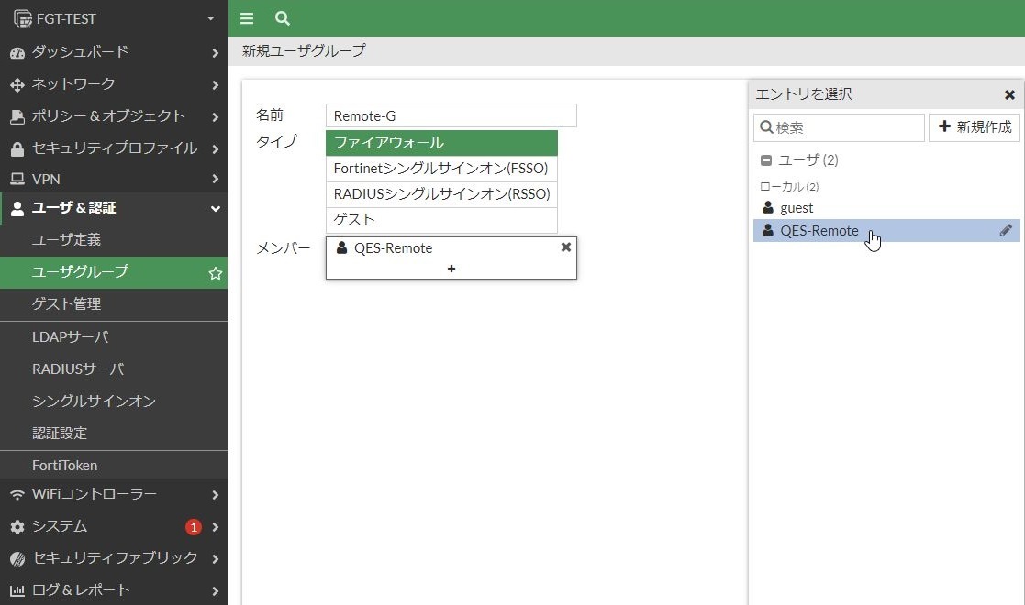Click the セキュリティファブリック icon
The height and width of the screenshot is (605, 1025).
[x=17, y=558]
